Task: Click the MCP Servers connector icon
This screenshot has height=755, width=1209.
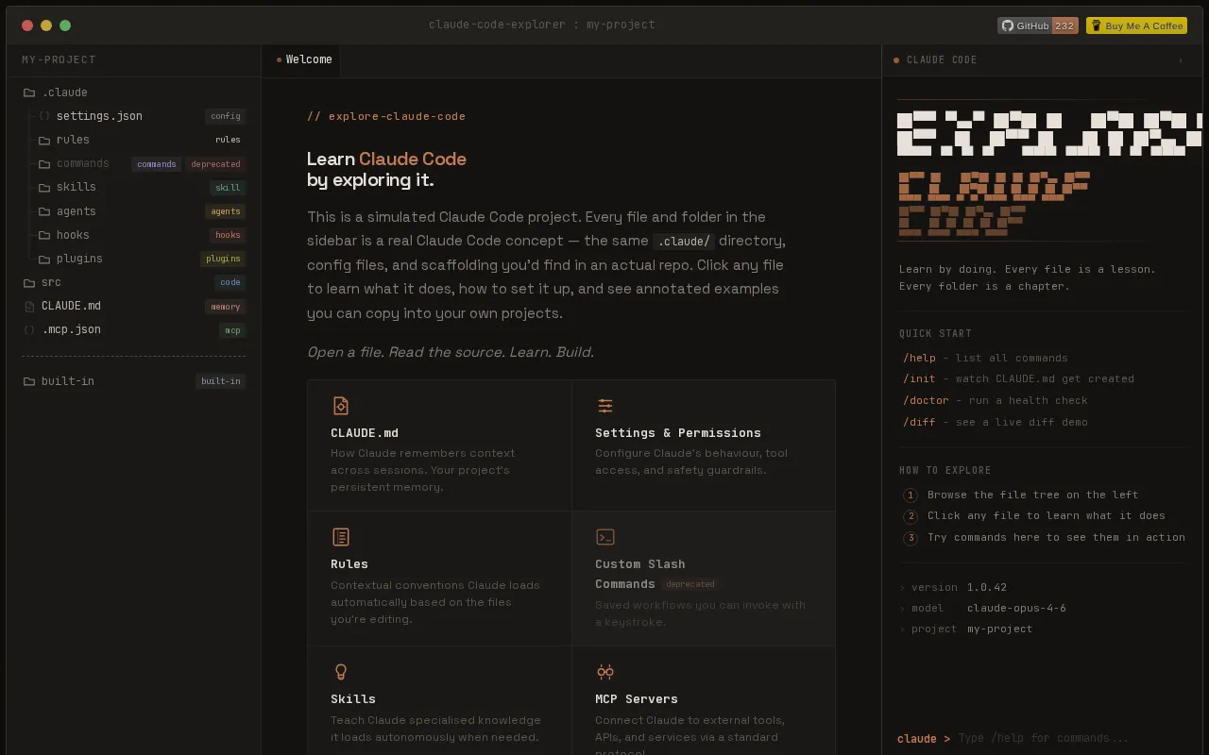Action: click(605, 672)
